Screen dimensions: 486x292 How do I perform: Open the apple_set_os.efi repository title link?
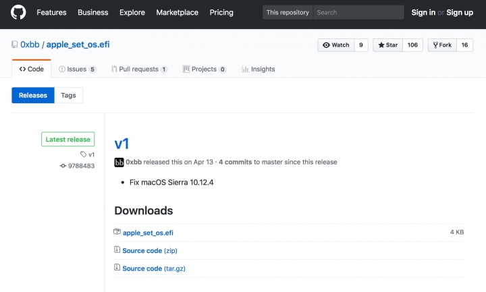click(78, 45)
